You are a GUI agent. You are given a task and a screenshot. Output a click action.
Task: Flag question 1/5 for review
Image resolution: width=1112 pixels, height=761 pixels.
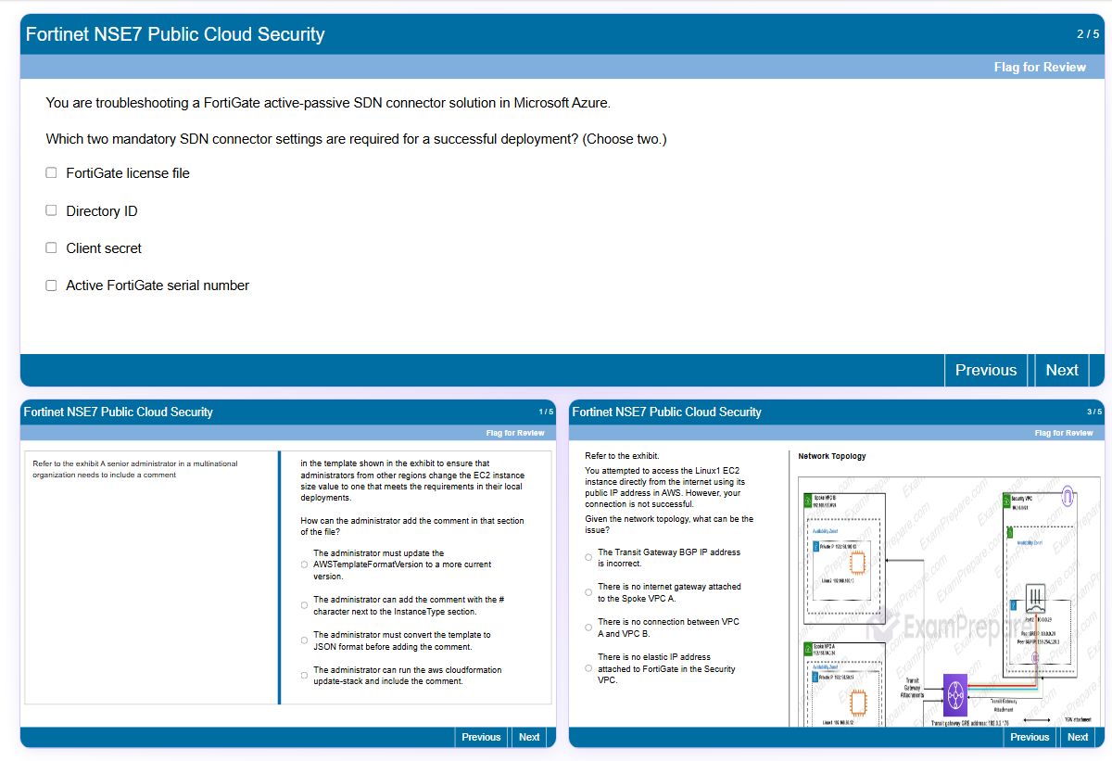[515, 433]
